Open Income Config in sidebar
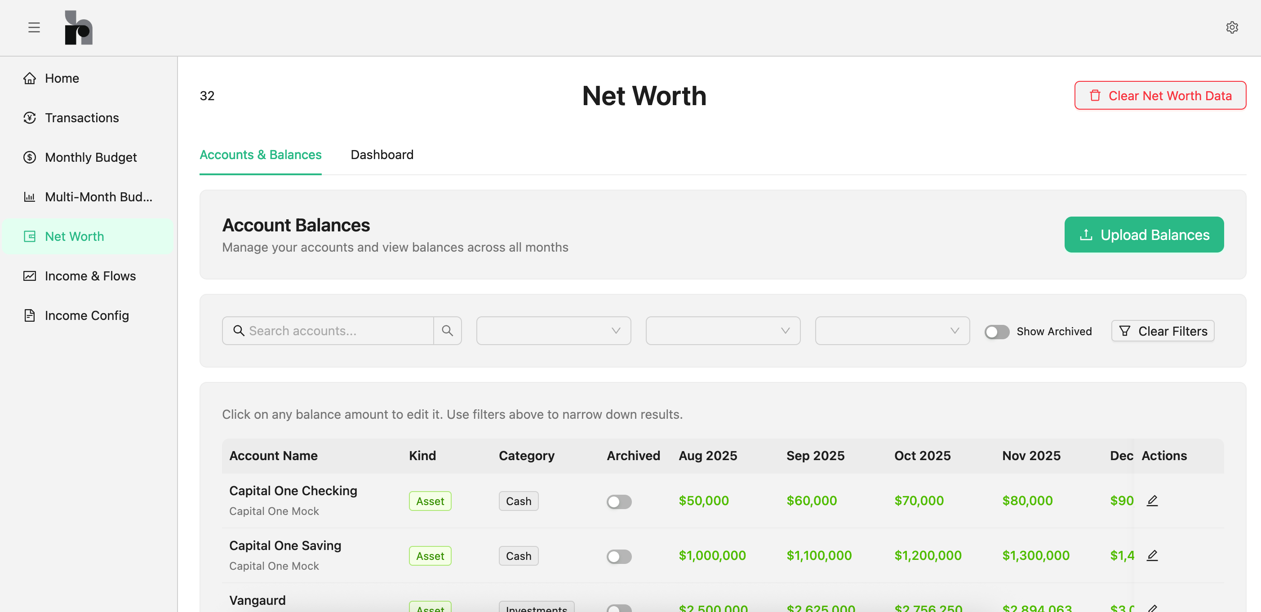 30,315
